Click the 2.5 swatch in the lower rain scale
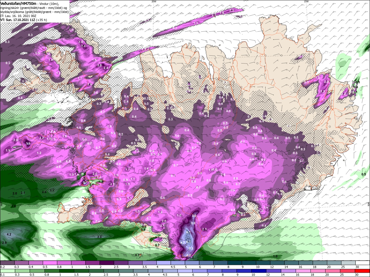The height and width of the screenshot is (277, 370). coord(111,271)
